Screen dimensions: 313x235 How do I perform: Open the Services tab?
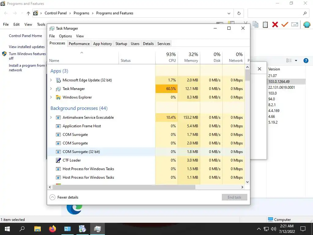[x=164, y=43]
